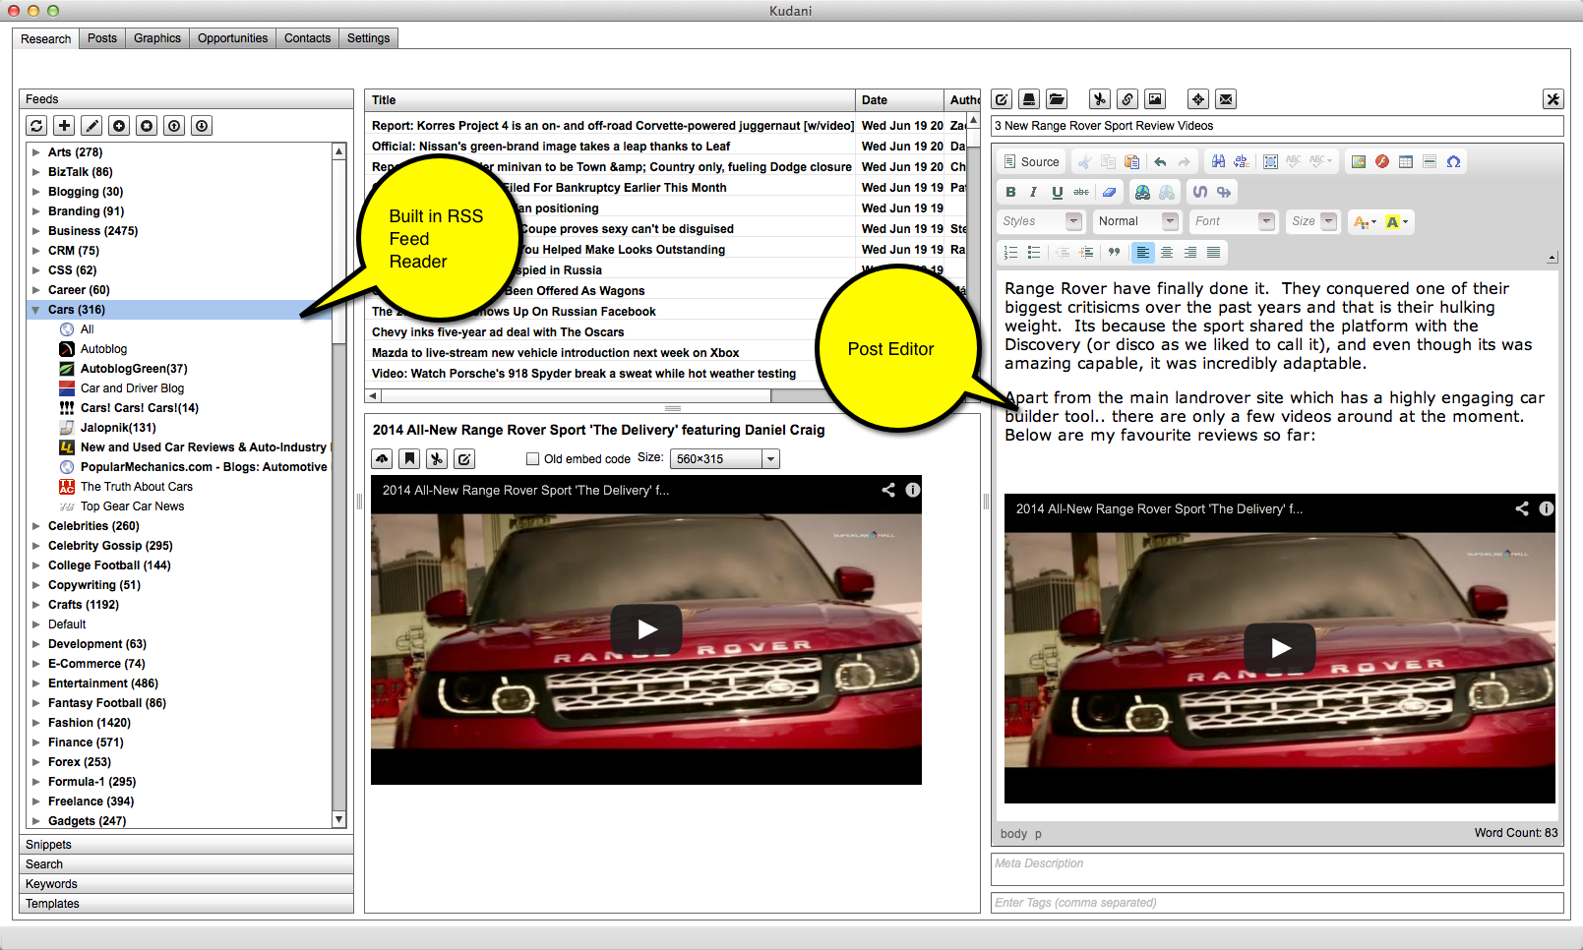This screenshot has width=1583, height=950.
Task: Click the Replace icon in editor
Action: coord(1242,162)
